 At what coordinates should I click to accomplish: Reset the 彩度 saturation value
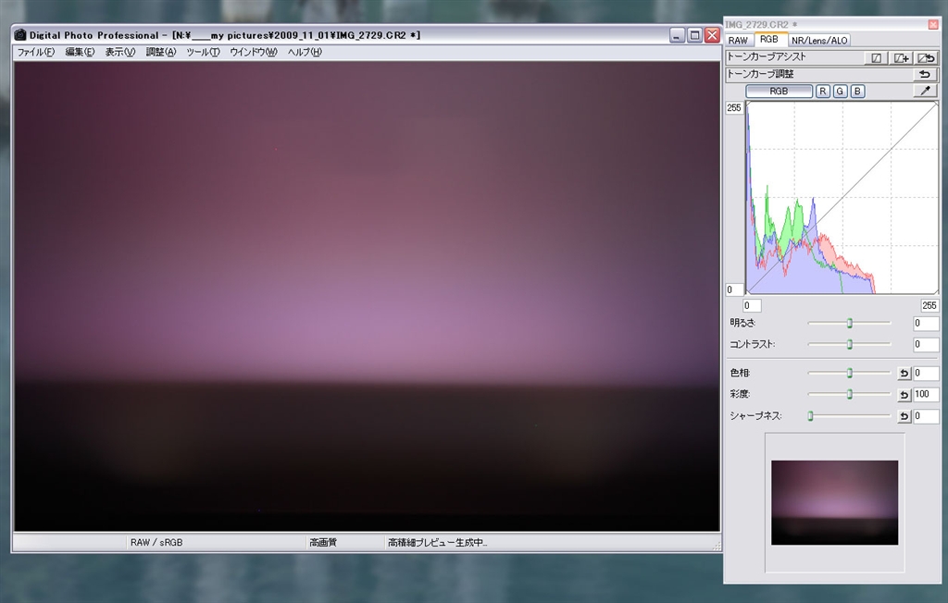pyautogui.click(x=904, y=395)
